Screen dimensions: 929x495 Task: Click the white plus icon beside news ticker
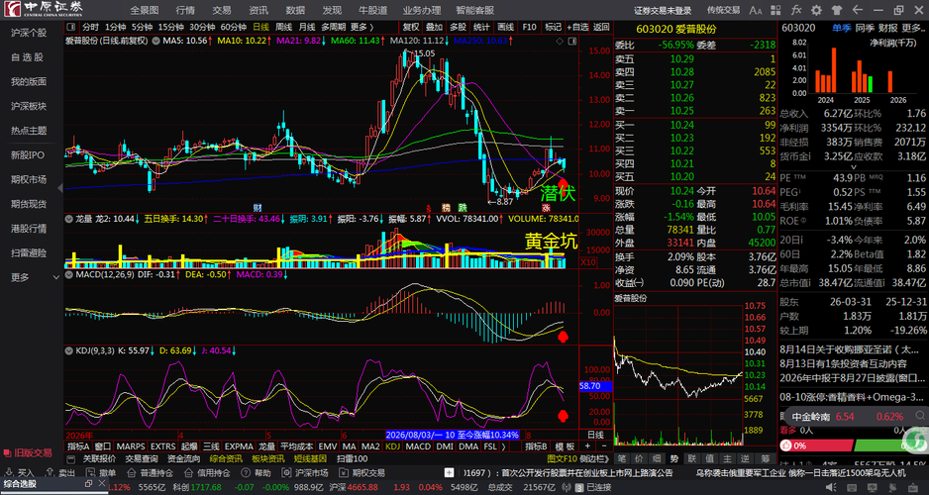(450, 472)
